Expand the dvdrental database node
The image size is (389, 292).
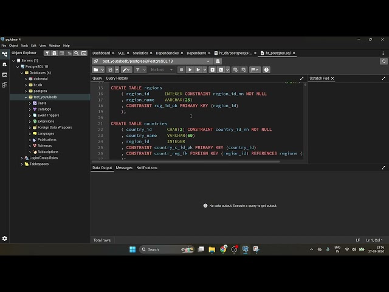(26, 79)
